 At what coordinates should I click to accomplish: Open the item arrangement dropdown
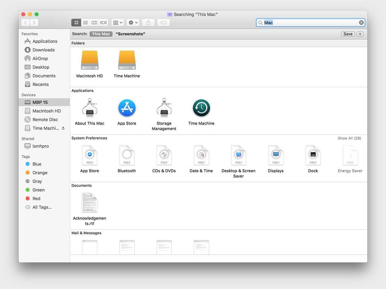(117, 22)
